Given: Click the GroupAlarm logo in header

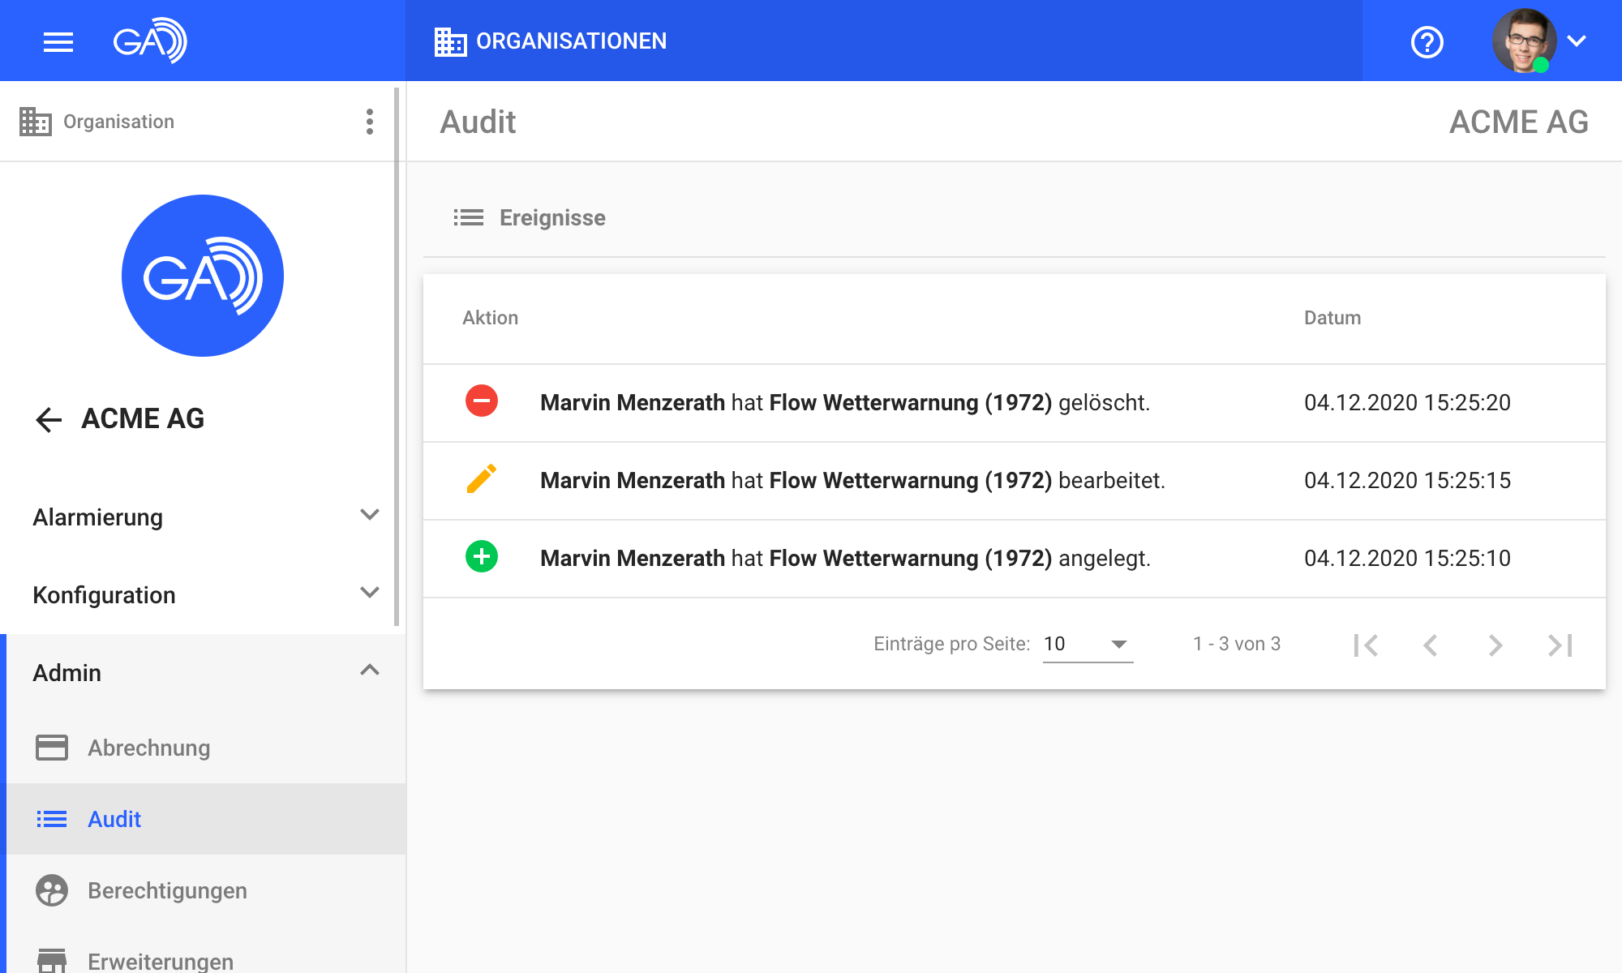Looking at the screenshot, I should [x=150, y=41].
